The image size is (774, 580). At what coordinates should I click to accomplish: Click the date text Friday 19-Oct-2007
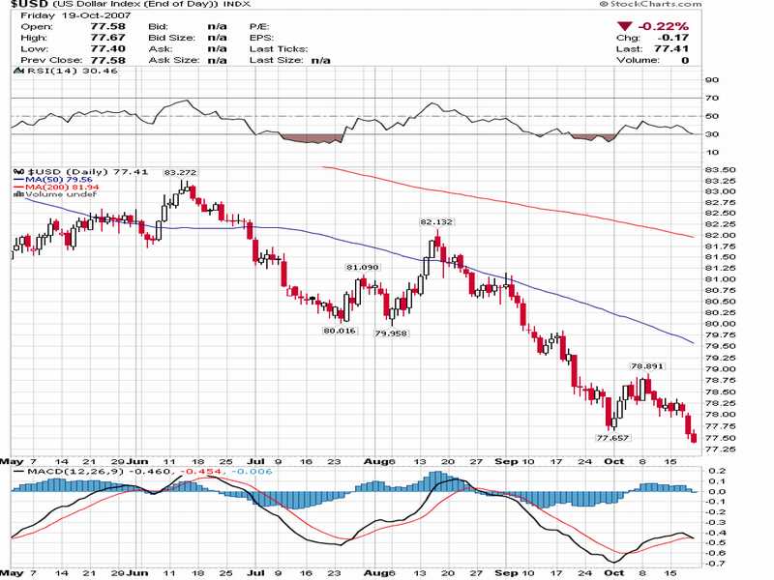75,15
